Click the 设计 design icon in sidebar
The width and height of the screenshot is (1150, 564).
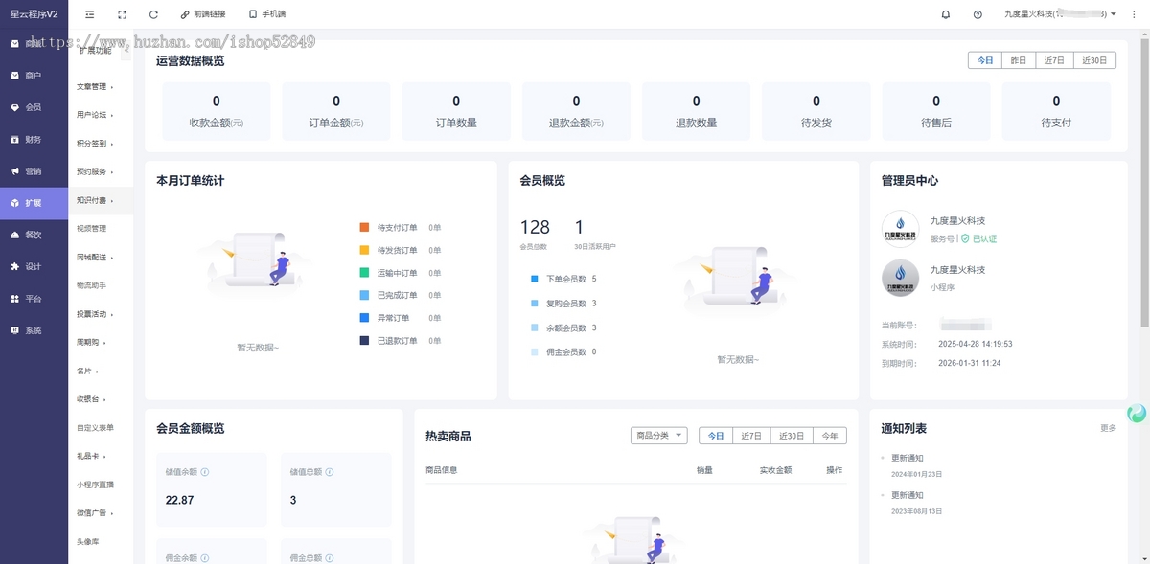tap(15, 266)
